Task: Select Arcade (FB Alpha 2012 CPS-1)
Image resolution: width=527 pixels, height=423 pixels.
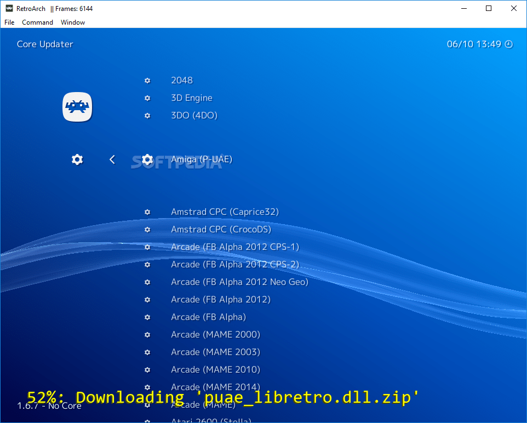Action: [x=235, y=247]
